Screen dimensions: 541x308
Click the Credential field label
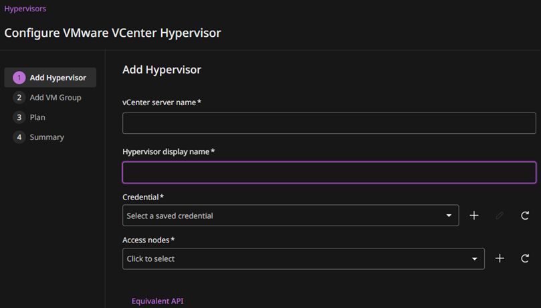click(x=143, y=197)
